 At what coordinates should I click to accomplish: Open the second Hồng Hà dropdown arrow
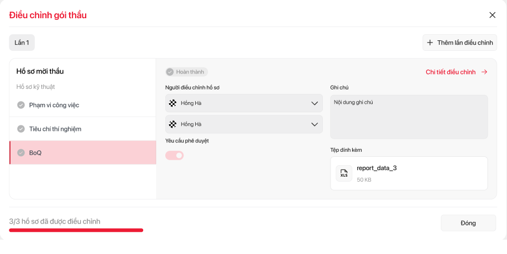pos(315,124)
